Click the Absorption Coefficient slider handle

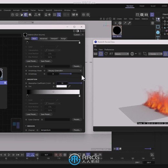tap(81, 83)
